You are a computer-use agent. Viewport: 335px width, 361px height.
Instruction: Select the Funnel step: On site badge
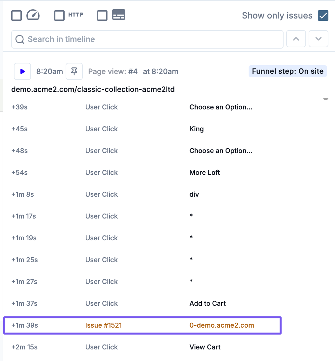288,71
